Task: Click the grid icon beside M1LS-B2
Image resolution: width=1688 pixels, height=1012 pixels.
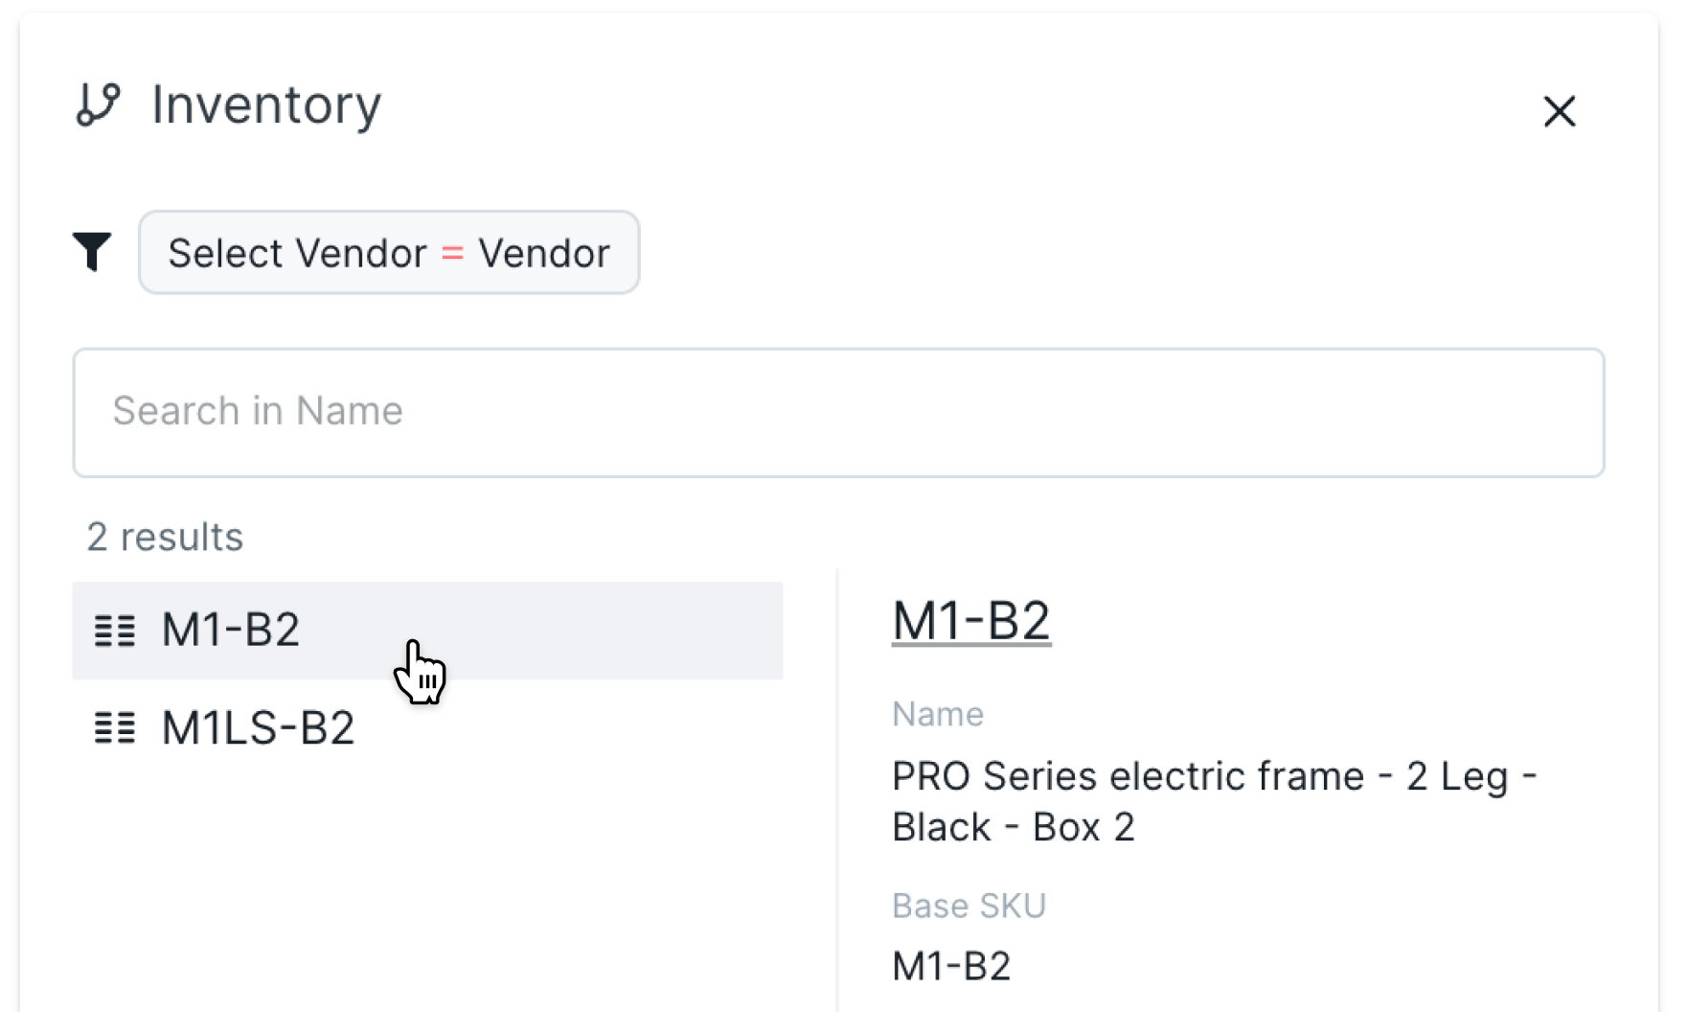Action: [x=115, y=728]
